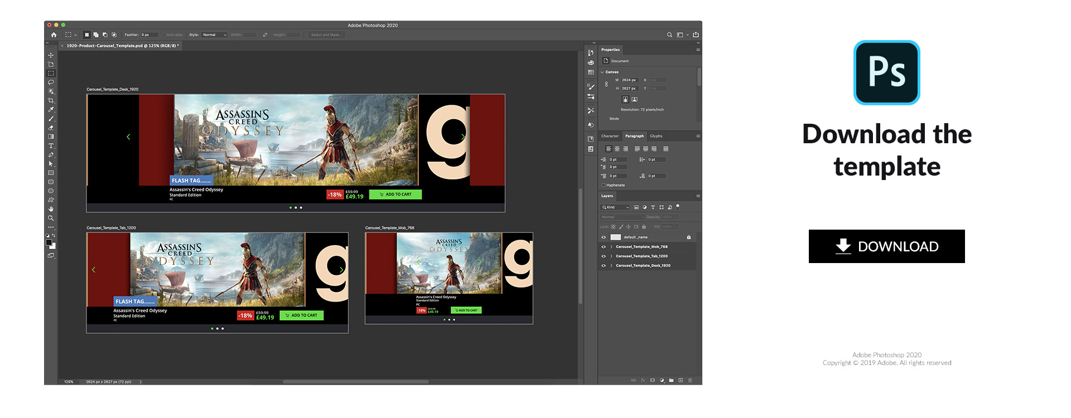The image size is (1071, 418).
Task: Hide the Carousel_Template_Mob_768 layer group
Action: click(x=603, y=246)
